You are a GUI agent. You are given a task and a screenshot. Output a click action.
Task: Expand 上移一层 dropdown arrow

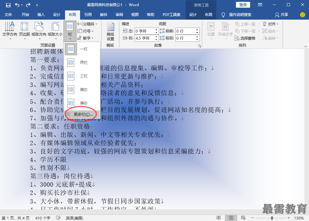(259, 24)
